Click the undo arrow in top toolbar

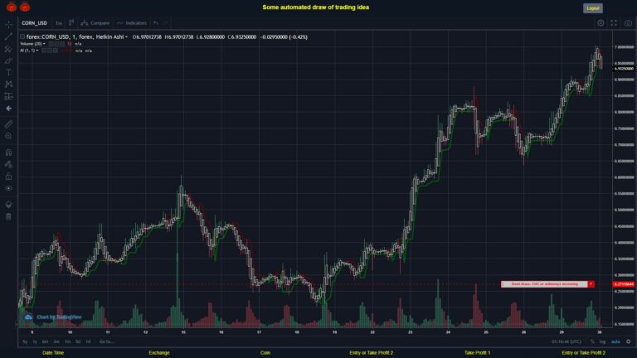pos(156,23)
